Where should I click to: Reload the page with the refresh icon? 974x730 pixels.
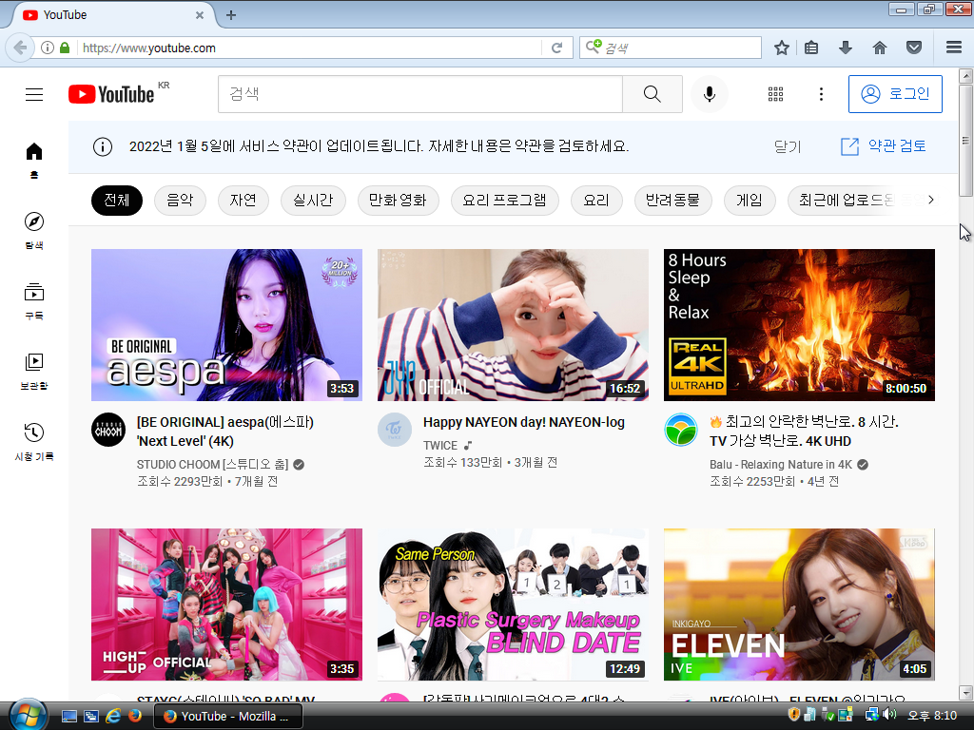click(x=557, y=48)
